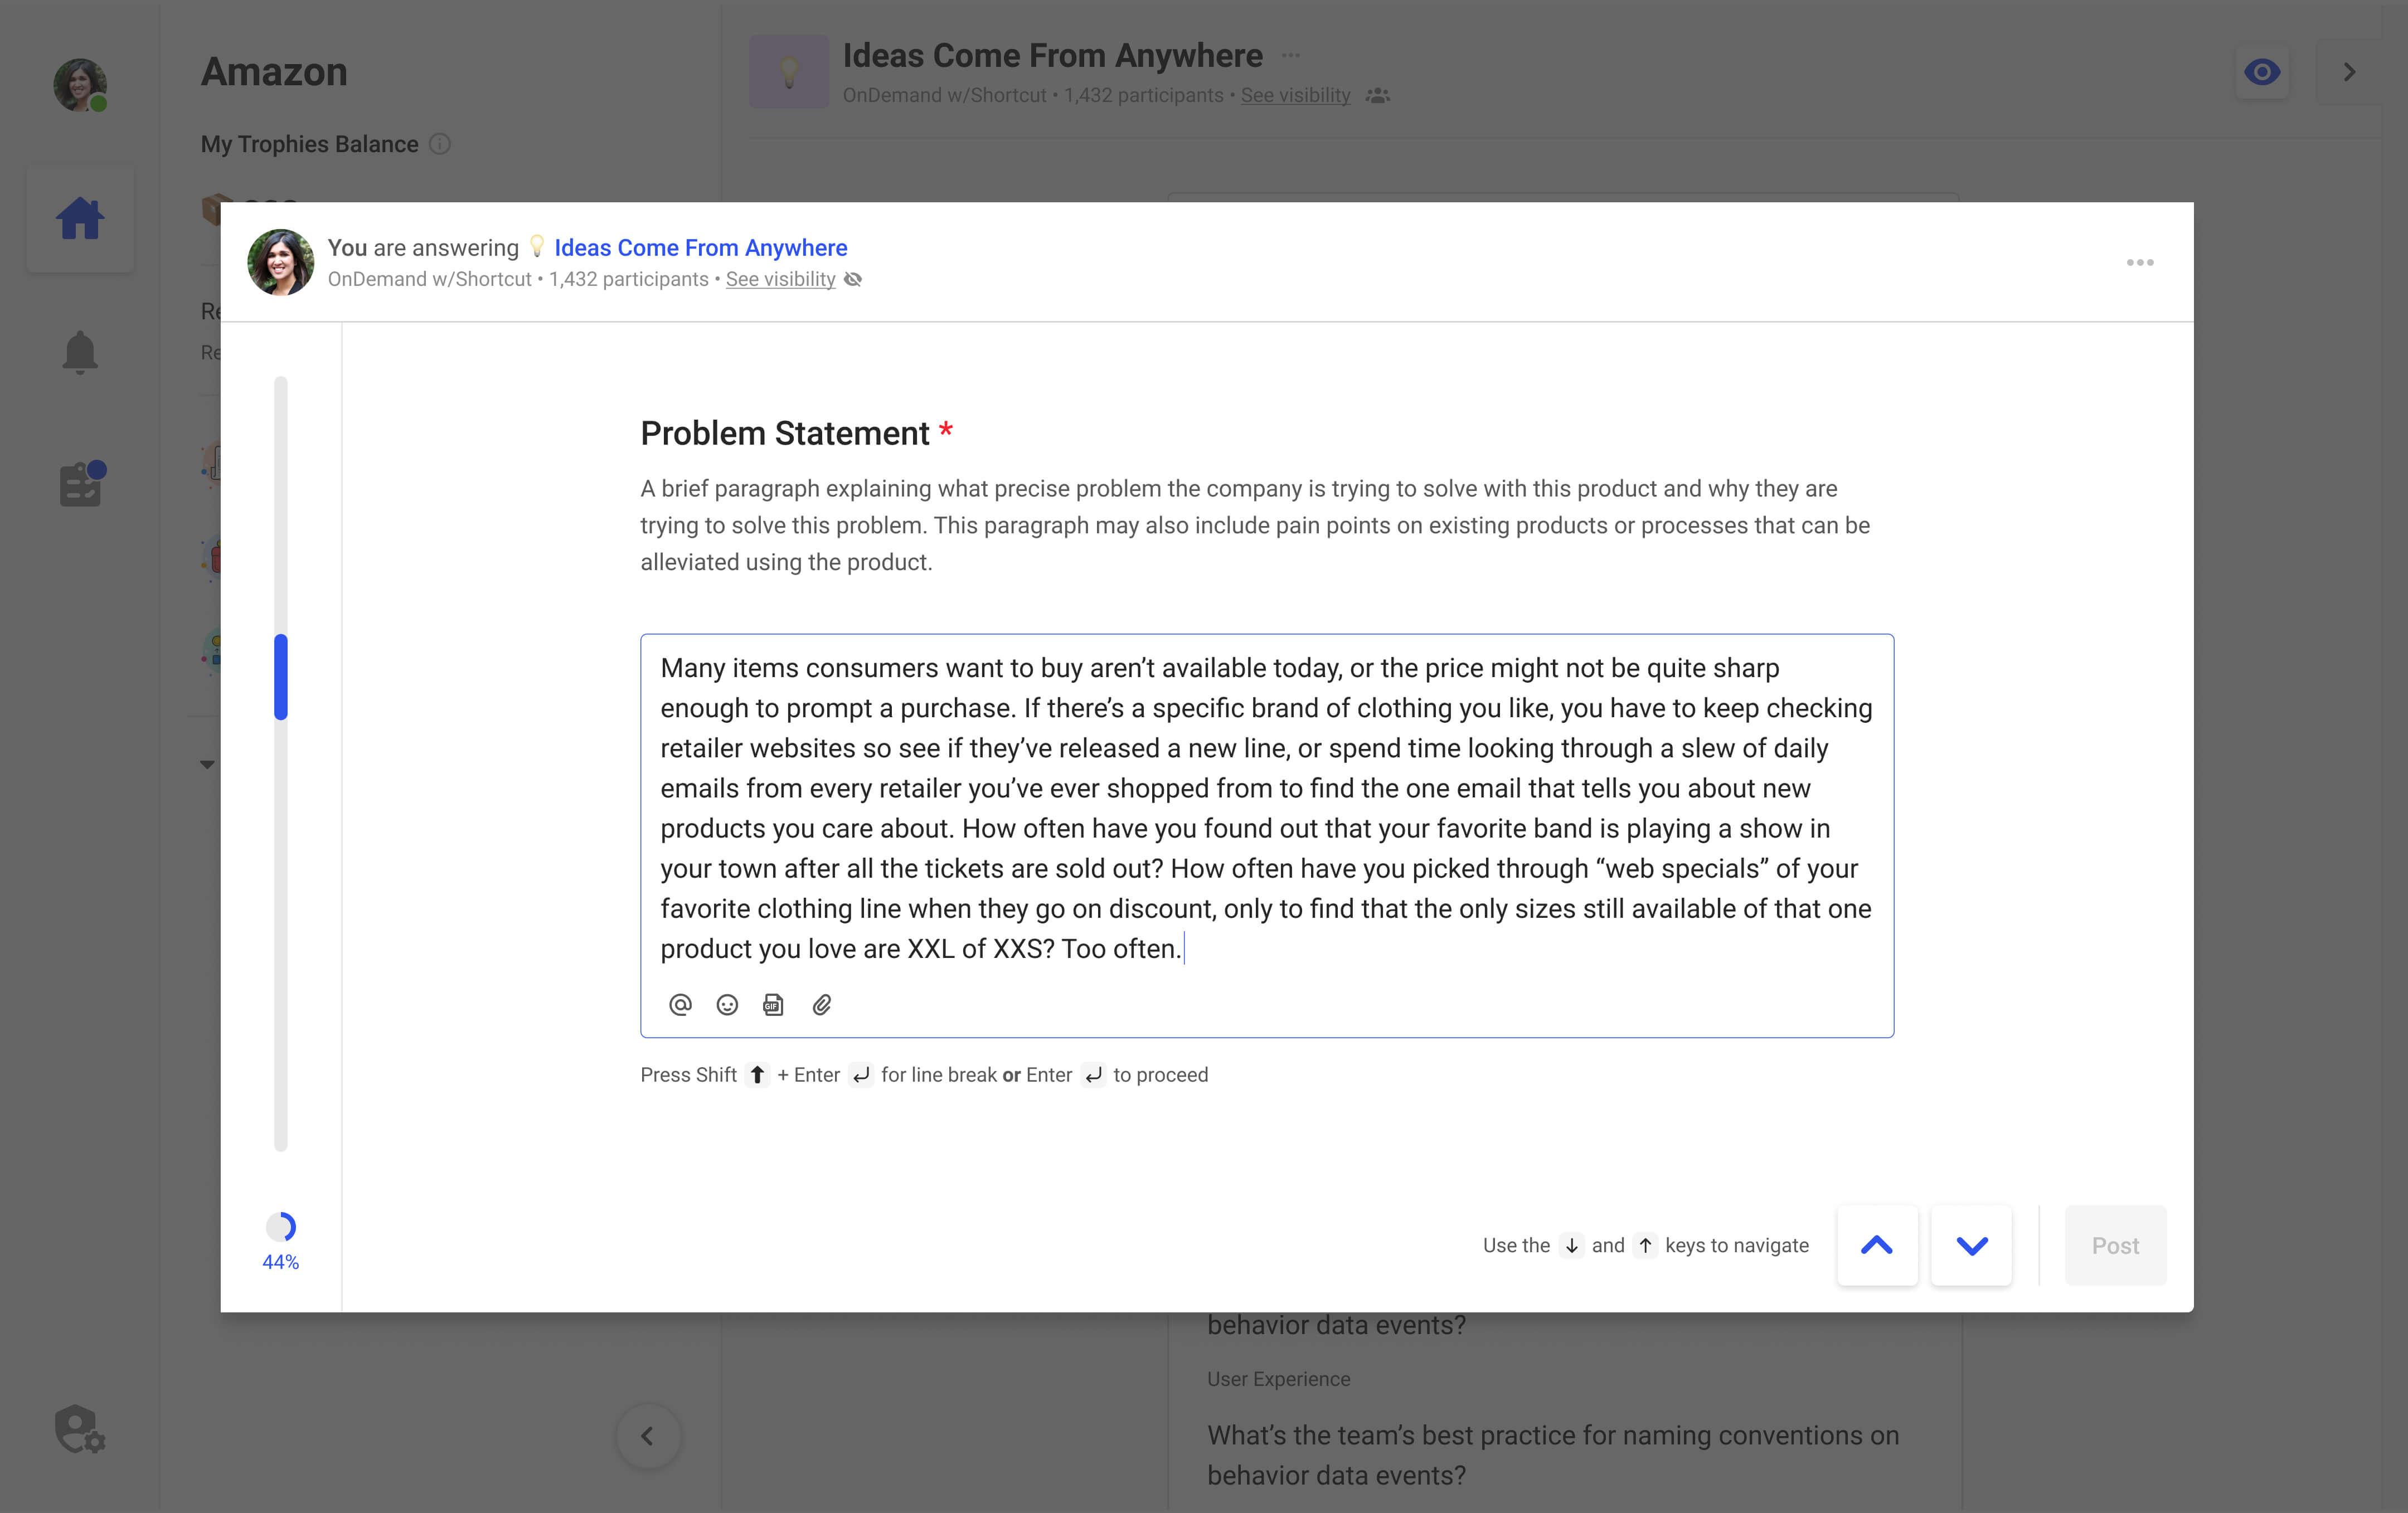The width and height of the screenshot is (2408, 1513).
Task: Expand the collapsed section arrow in the sidebar
Action: 207,764
